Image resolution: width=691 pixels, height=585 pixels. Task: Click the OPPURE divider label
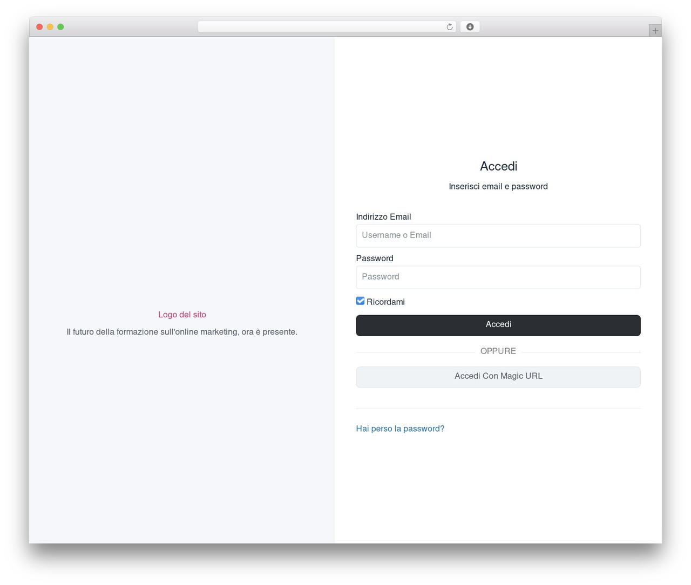(x=498, y=351)
